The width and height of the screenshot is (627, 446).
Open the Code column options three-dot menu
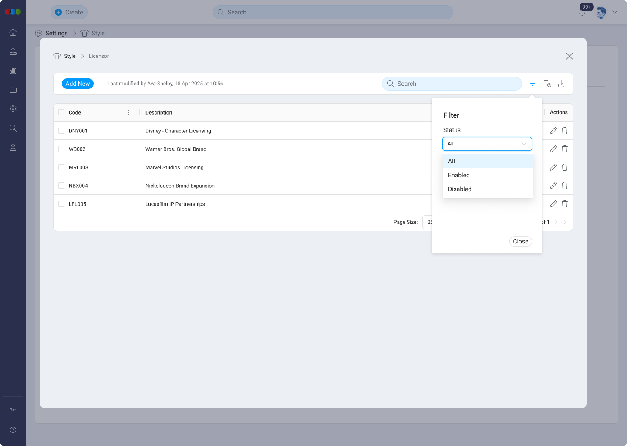click(x=129, y=112)
